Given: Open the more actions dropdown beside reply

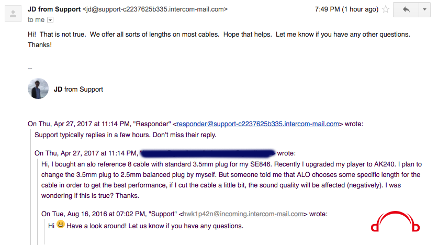Looking at the screenshot, I should tap(424, 10).
